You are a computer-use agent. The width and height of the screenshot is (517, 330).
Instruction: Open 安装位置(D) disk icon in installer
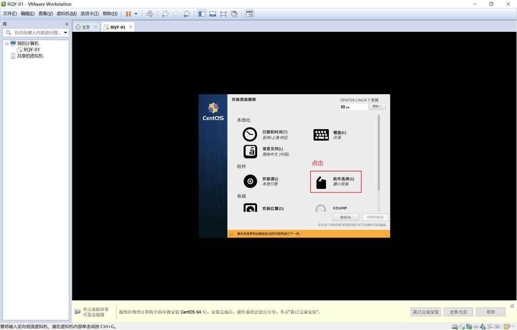click(x=250, y=208)
